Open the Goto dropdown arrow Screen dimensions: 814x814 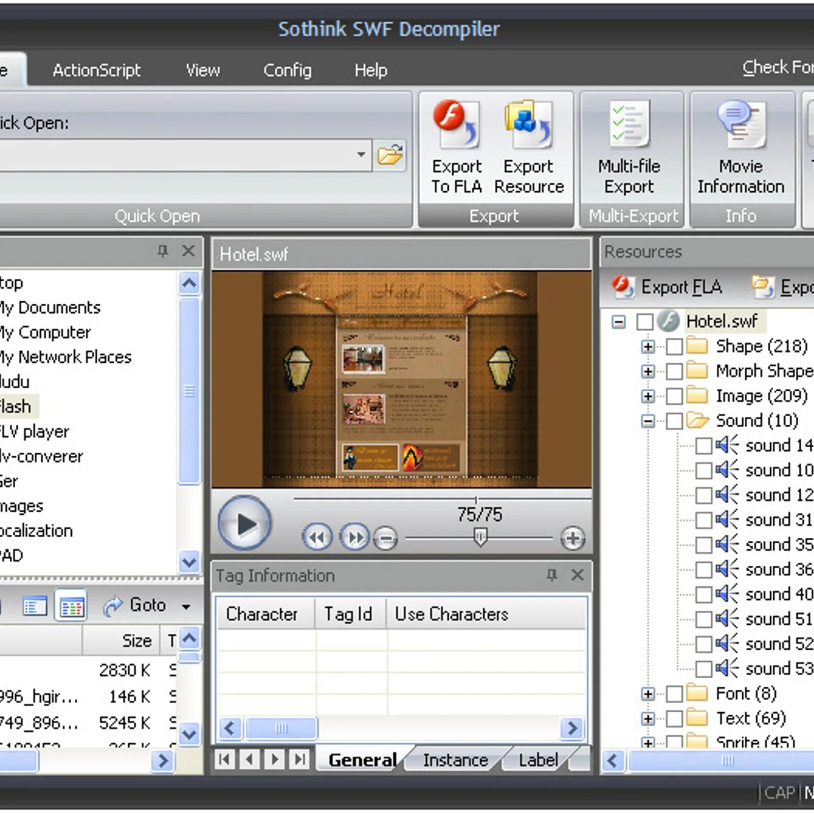pyautogui.click(x=186, y=606)
